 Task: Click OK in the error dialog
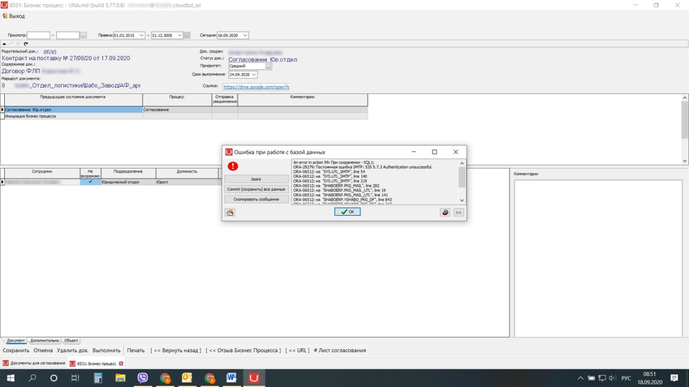(347, 212)
